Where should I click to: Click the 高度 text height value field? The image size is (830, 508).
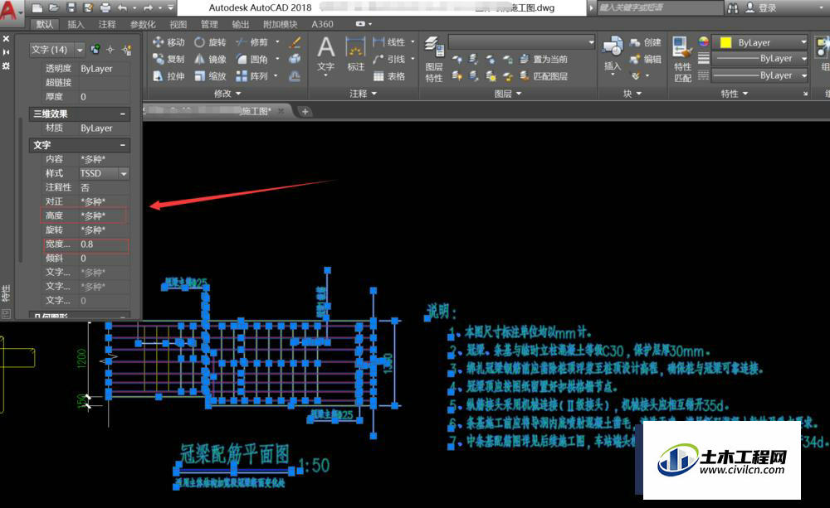104,215
